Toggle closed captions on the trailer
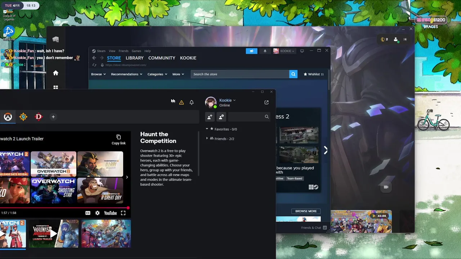 88,213
